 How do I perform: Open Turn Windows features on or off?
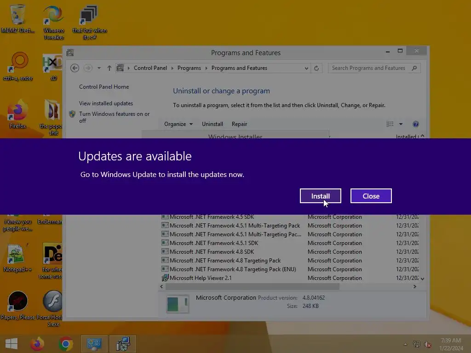(114, 117)
